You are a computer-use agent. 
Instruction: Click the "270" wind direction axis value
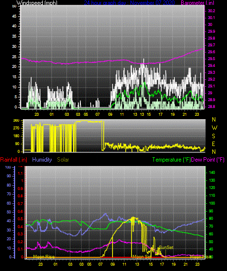[x=16, y=128]
